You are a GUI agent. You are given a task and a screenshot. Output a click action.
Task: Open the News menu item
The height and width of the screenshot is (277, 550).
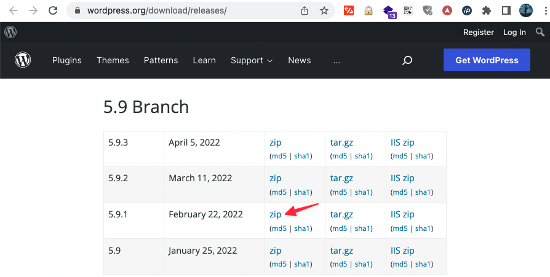click(299, 60)
